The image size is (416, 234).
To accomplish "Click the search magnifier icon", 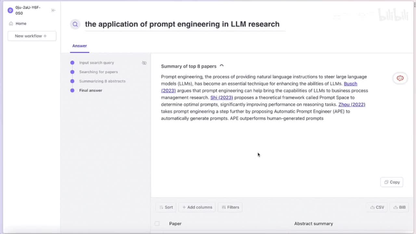I will 75,24.
